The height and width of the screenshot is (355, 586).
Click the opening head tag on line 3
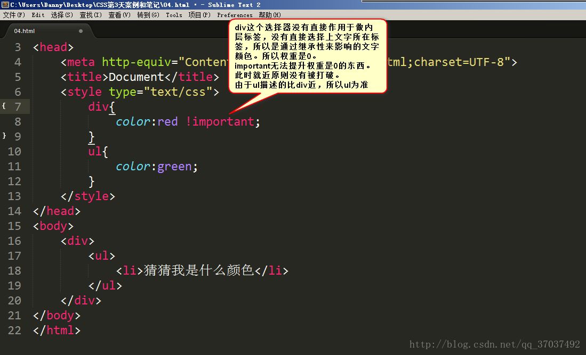click(53, 47)
